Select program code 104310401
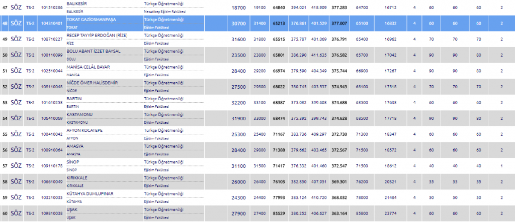The height and width of the screenshot is (223, 515). point(52,24)
